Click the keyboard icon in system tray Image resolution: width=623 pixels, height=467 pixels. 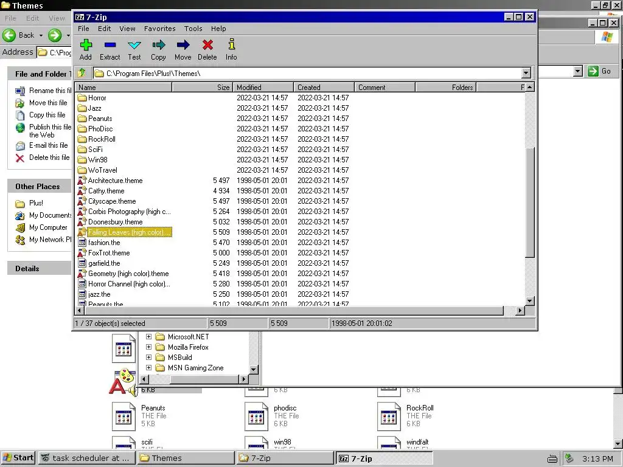tap(552, 459)
